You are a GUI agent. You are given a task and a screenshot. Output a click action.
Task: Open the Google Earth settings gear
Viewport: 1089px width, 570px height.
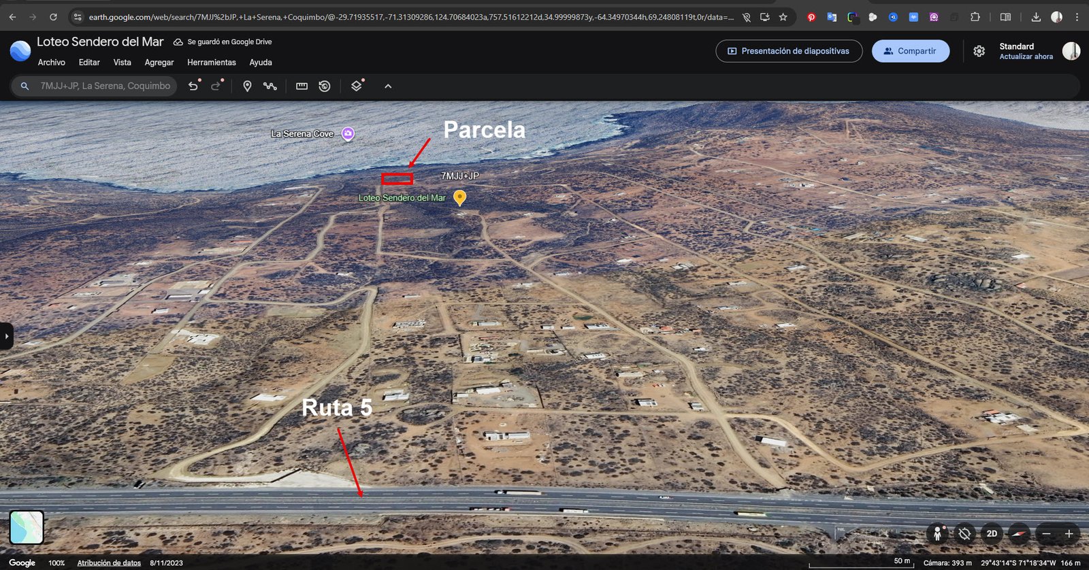click(979, 51)
